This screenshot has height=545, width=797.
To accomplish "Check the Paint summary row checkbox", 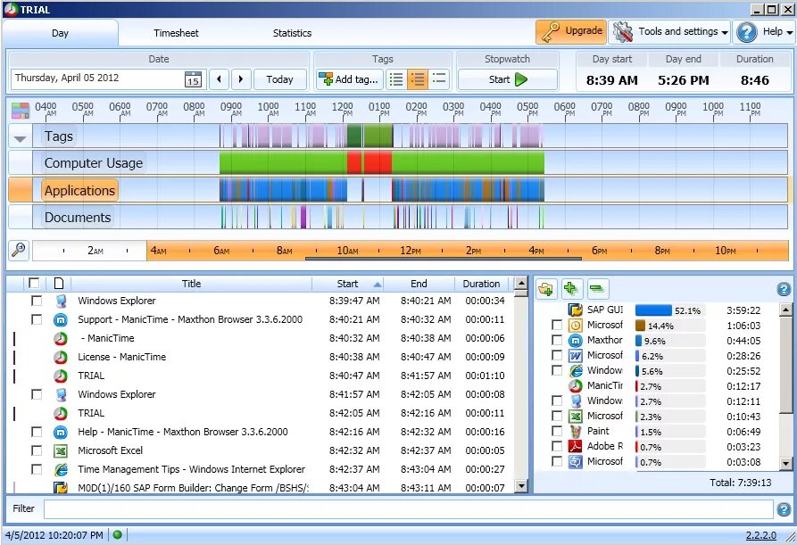I will tap(557, 431).
